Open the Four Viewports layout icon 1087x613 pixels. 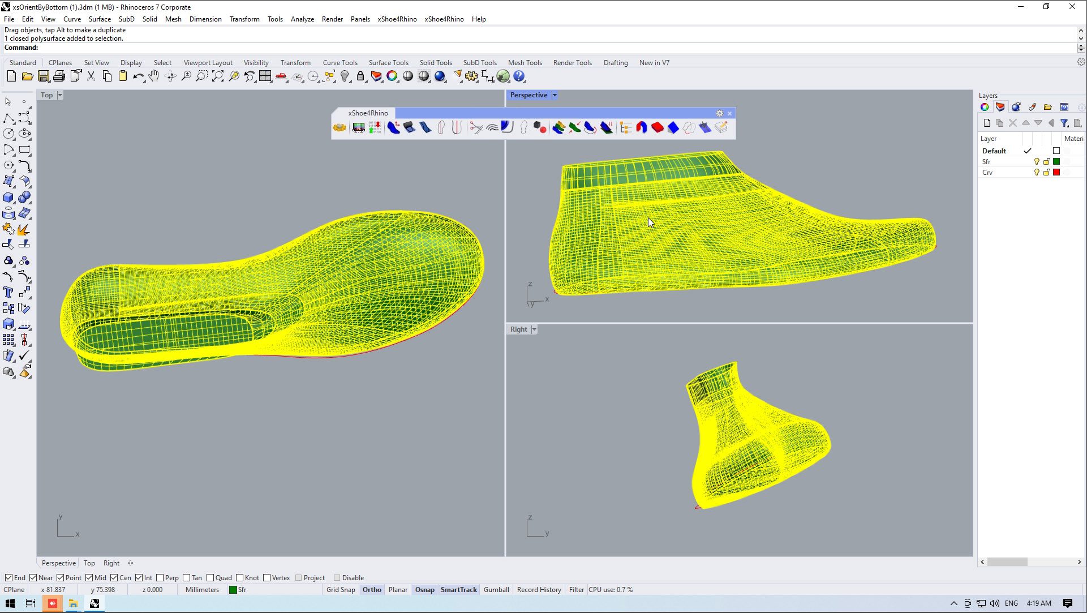(265, 76)
